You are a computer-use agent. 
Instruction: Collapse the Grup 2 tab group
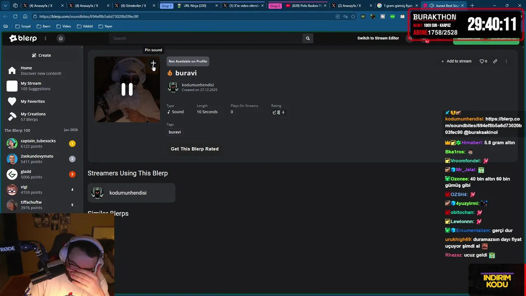(x=275, y=6)
